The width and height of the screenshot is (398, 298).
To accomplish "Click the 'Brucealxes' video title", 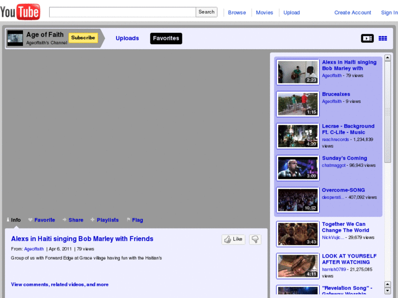I will pyautogui.click(x=336, y=94).
